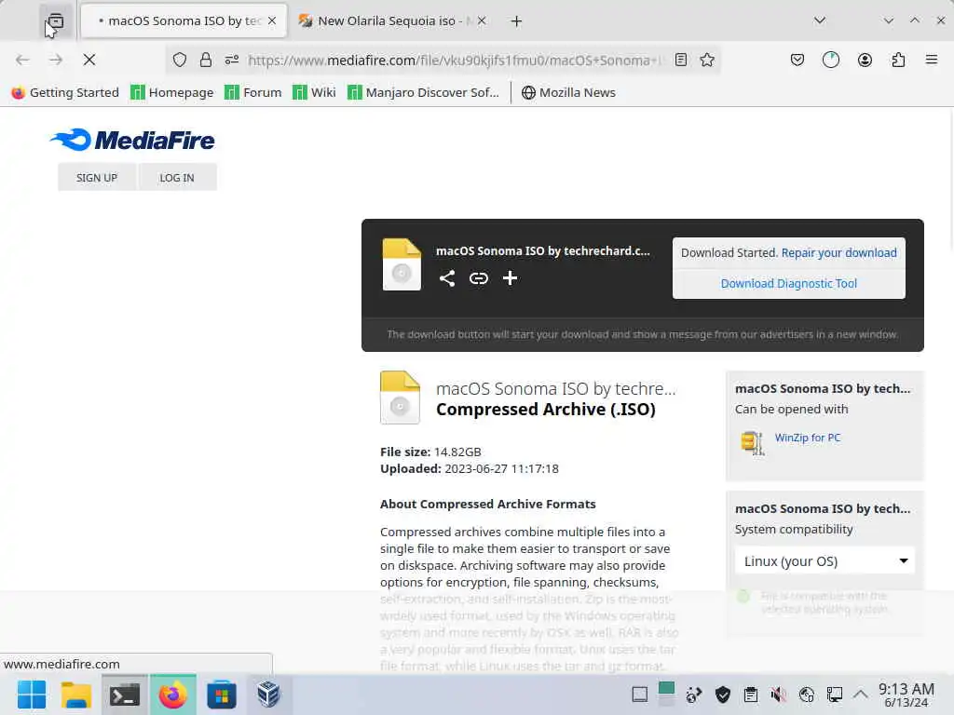Select the File size 14.82GB text
Image resolution: width=954 pixels, height=715 pixels.
pyautogui.click(x=430, y=452)
